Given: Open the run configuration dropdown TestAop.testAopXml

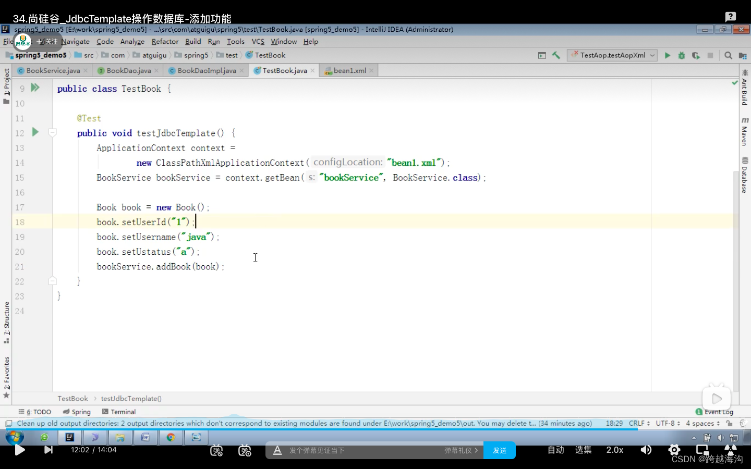Looking at the screenshot, I should (x=613, y=55).
